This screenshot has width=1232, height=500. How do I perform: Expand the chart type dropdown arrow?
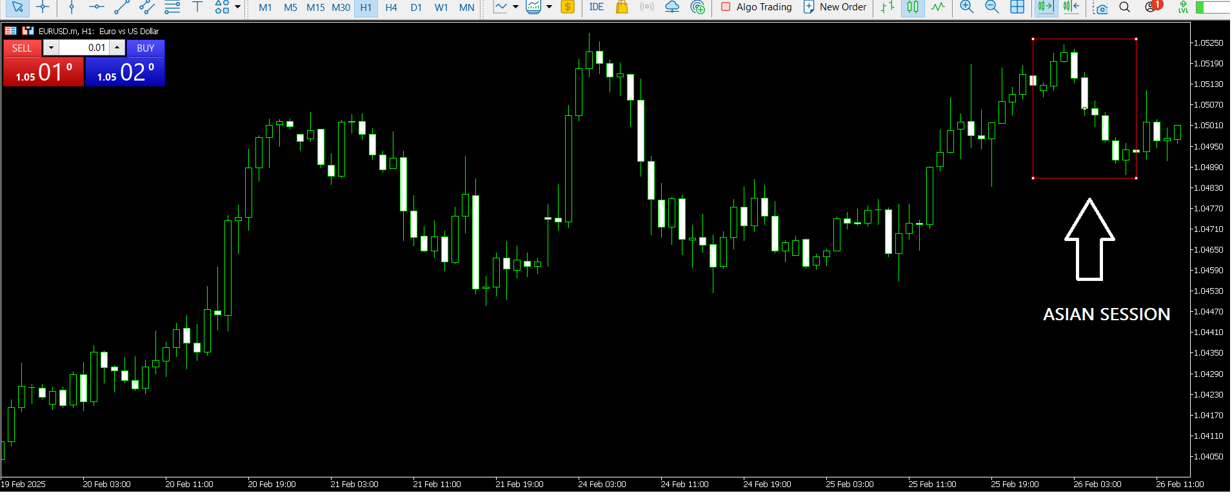coord(515,7)
